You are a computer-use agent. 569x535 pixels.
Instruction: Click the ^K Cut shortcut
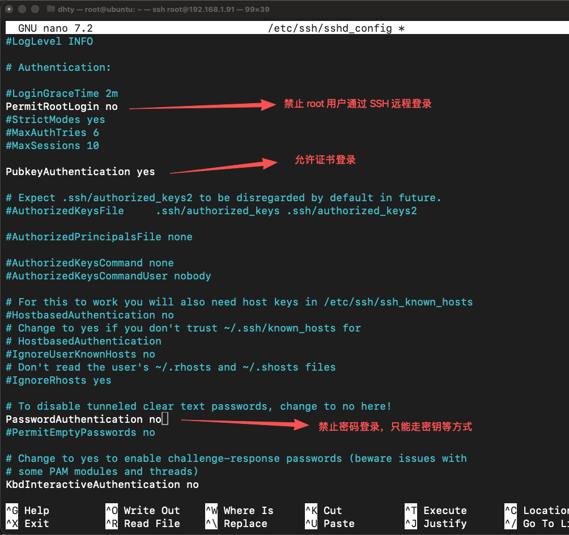(x=324, y=511)
